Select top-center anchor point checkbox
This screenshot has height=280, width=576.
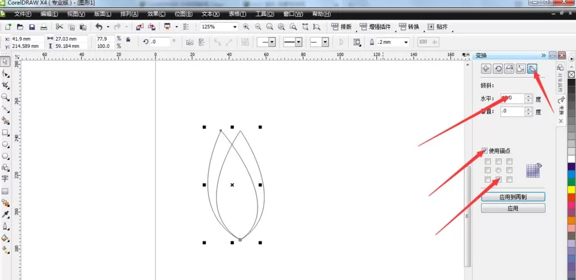pos(498,161)
